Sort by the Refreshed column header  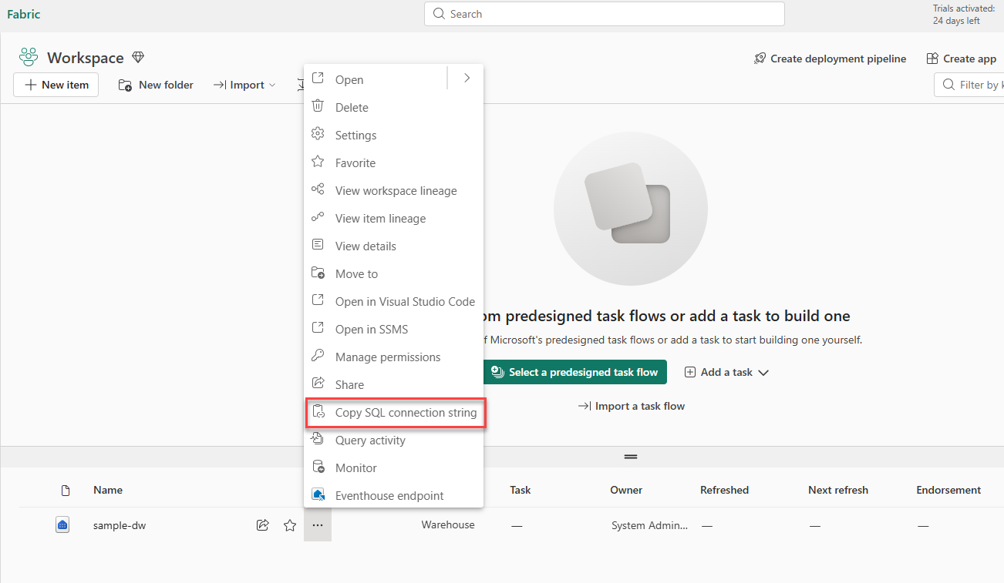point(724,490)
